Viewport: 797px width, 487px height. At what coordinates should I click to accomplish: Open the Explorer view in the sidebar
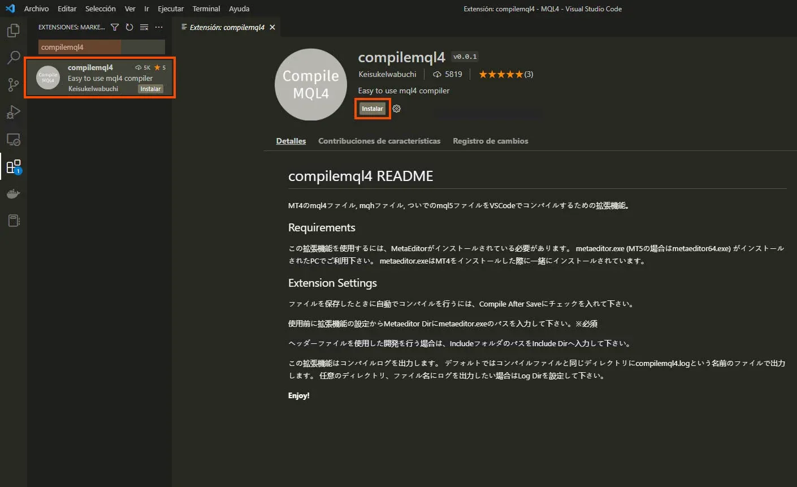(13, 31)
